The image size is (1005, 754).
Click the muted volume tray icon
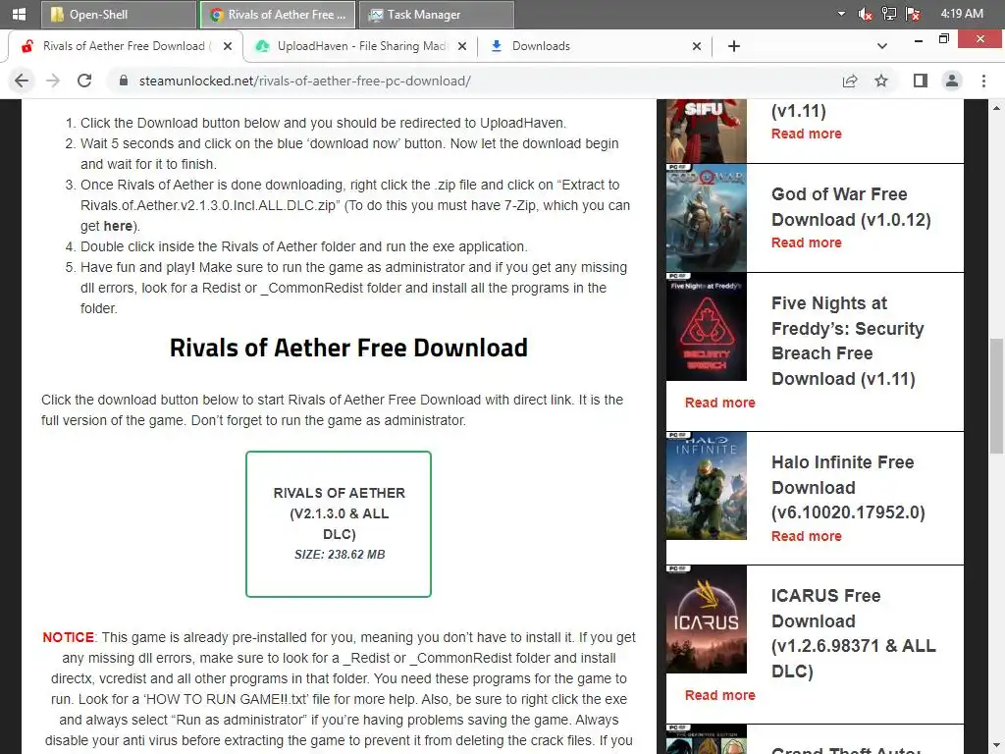coord(865,14)
